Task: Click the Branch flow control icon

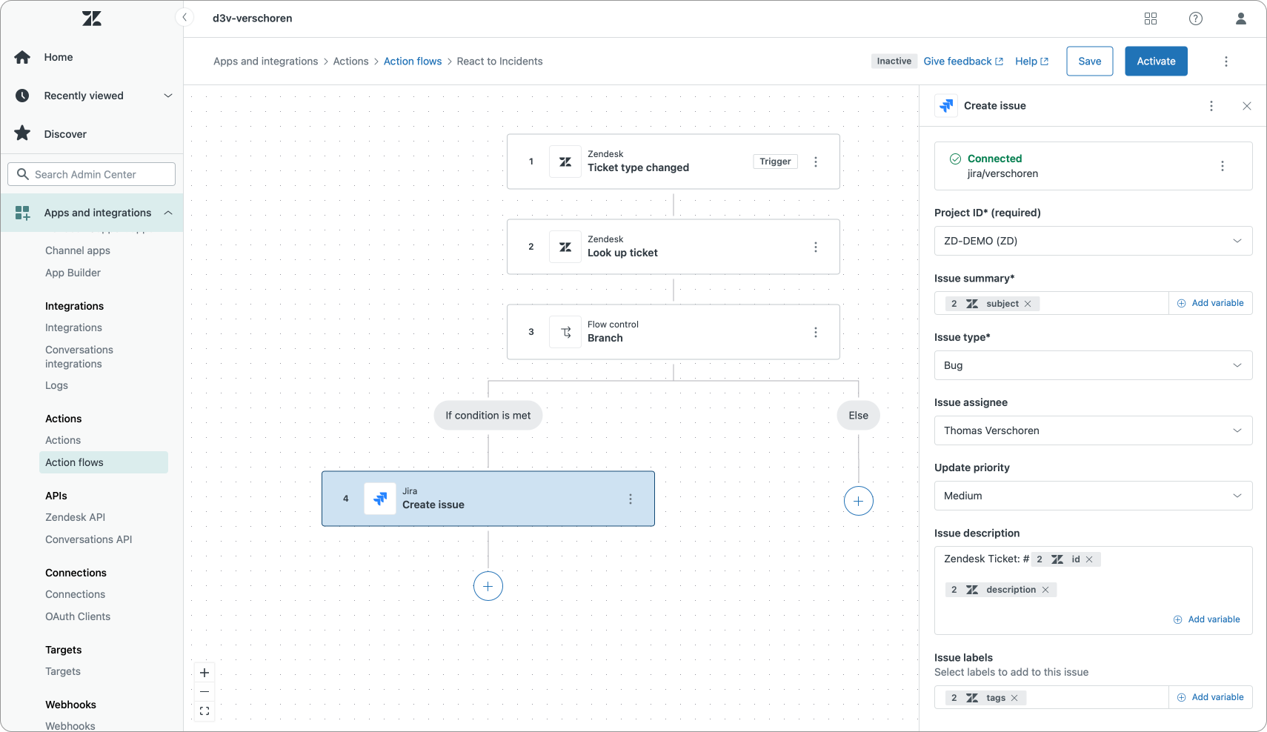Action: click(x=565, y=332)
